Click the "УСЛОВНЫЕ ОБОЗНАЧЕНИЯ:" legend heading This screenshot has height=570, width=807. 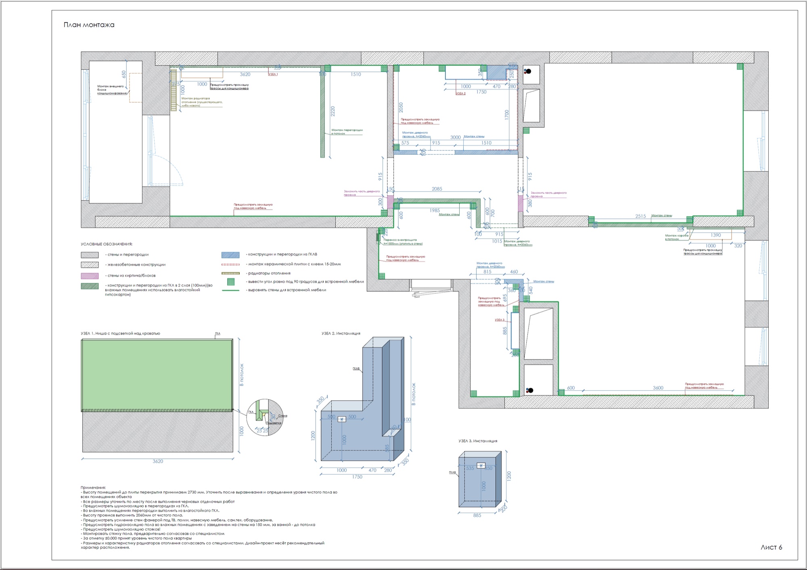point(107,244)
